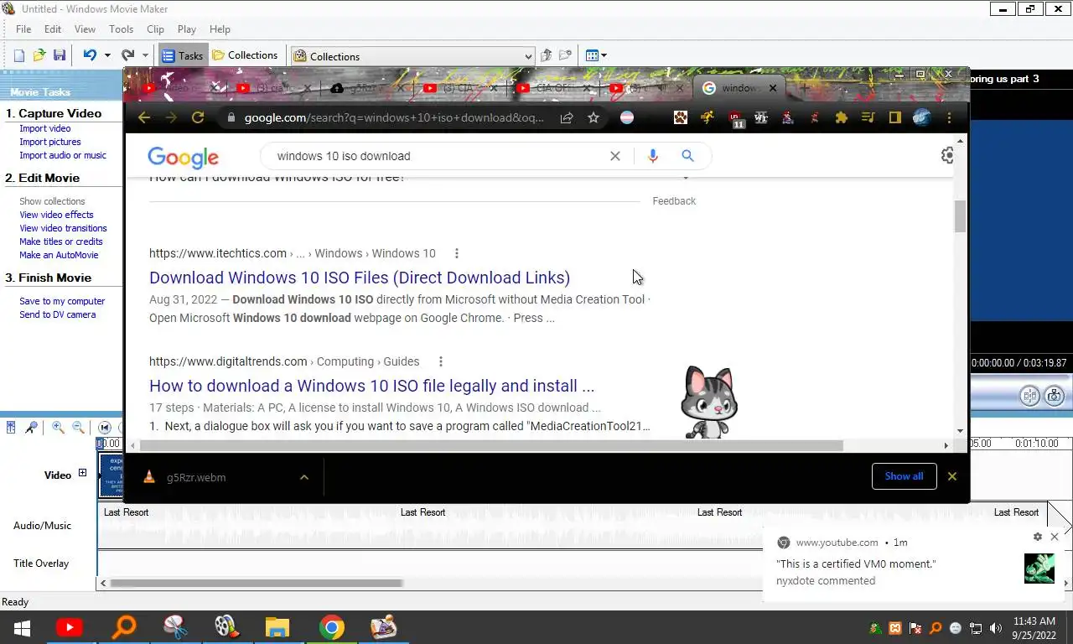
Task: Click the Undo arrow in Movie Maker toolbar
Action: (x=89, y=56)
